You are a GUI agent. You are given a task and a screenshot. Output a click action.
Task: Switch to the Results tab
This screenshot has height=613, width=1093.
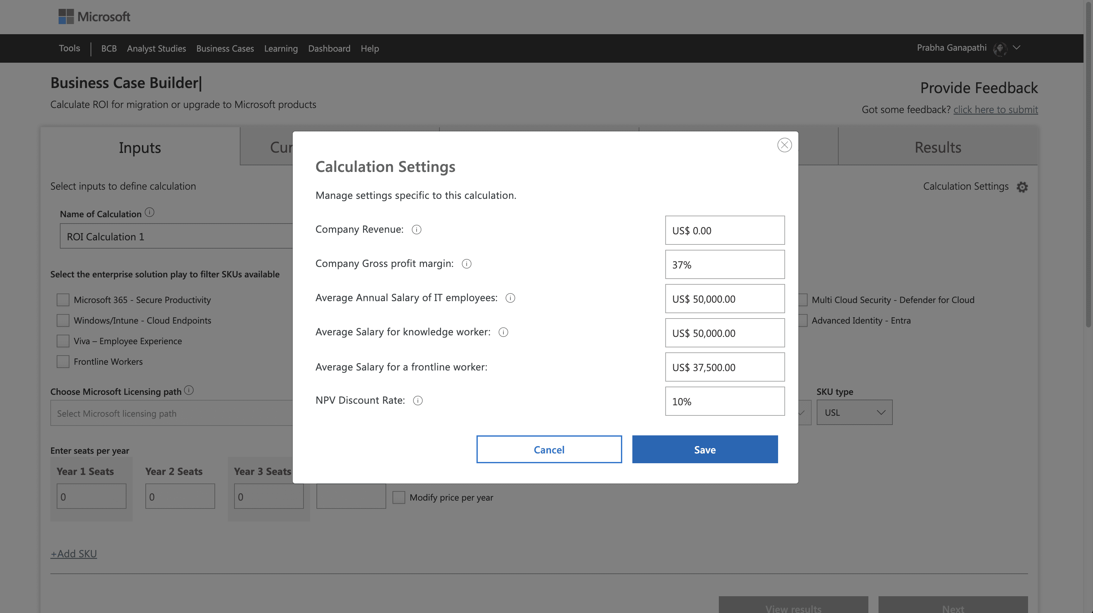coord(938,147)
